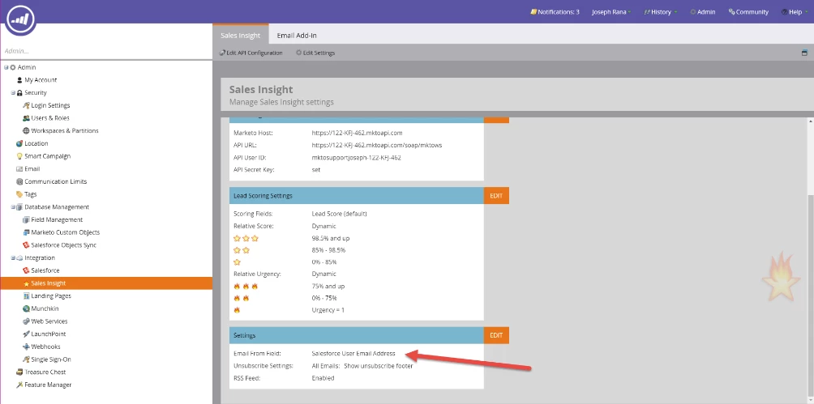This screenshot has height=404, width=814.
Task: Click the Database Management icon
Action: [19, 207]
